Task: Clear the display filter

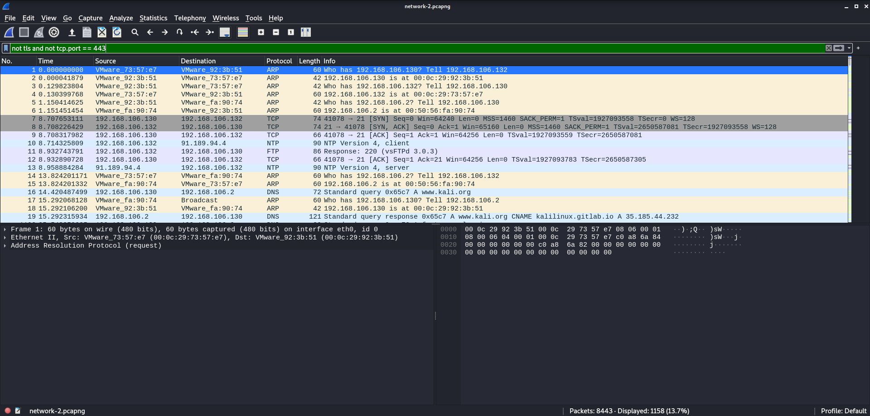Action: pos(829,48)
